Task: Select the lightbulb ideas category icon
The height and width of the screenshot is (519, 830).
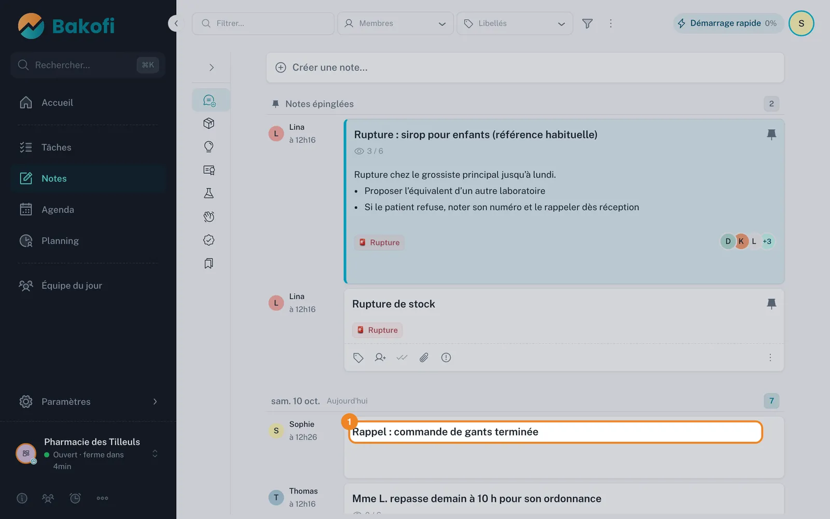Action: (209, 147)
